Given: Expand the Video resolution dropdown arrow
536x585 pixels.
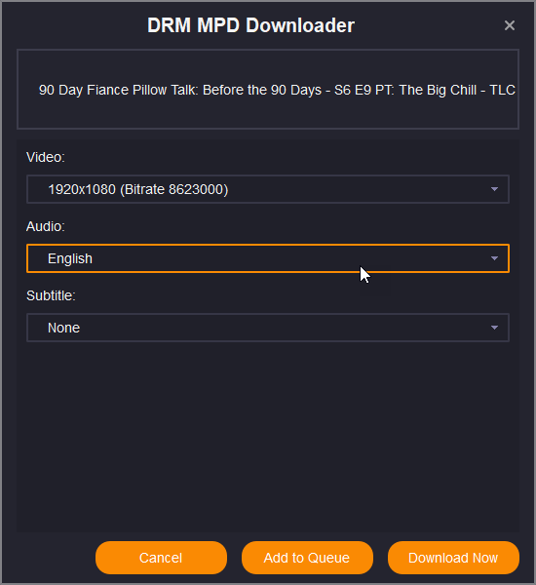Looking at the screenshot, I should coord(494,189).
